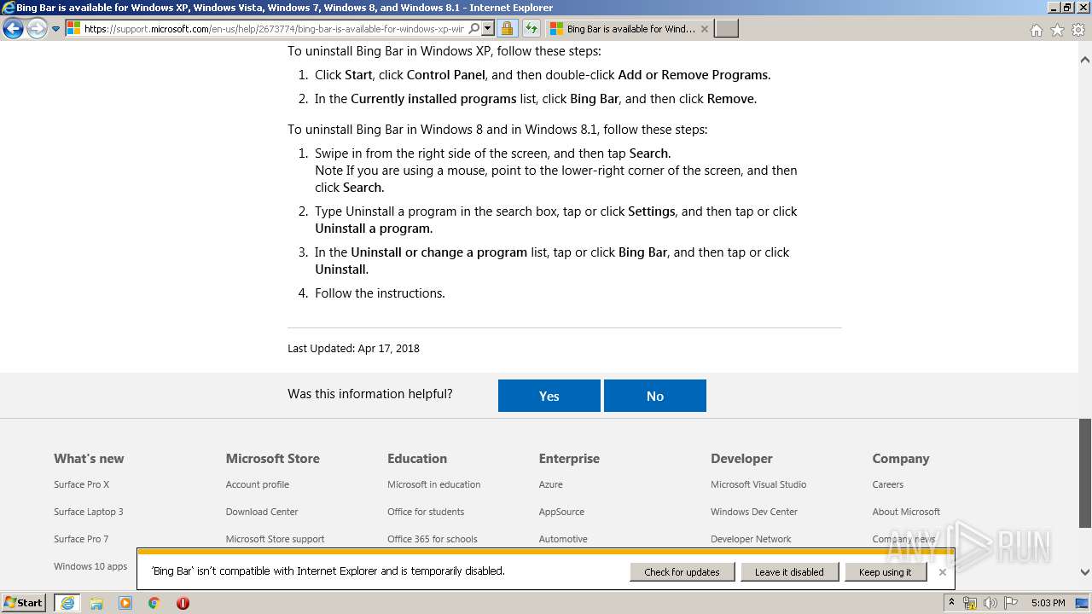Viewport: 1092px width, 614px height.
Task: Open the Download Center link
Action: pos(262,512)
